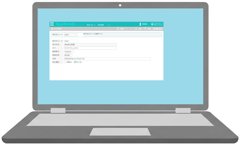Click the top 取引先コード search field
This screenshot has height=145, width=240.
coord(71,35)
